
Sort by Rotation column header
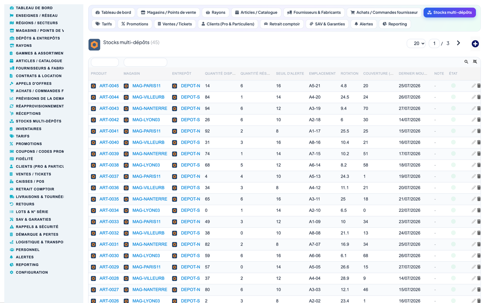pyautogui.click(x=349, y=74)
